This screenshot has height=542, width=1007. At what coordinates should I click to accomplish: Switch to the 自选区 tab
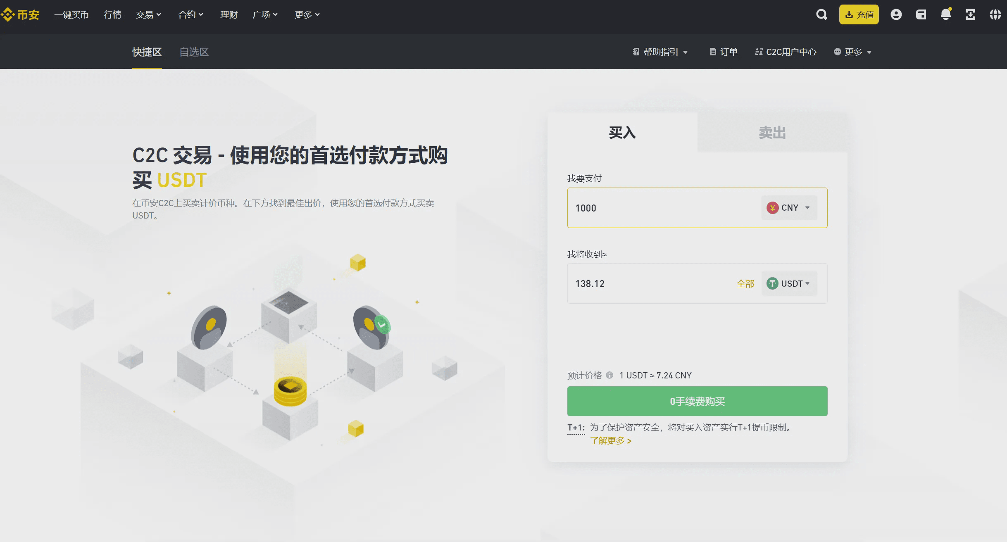point(194,52)
